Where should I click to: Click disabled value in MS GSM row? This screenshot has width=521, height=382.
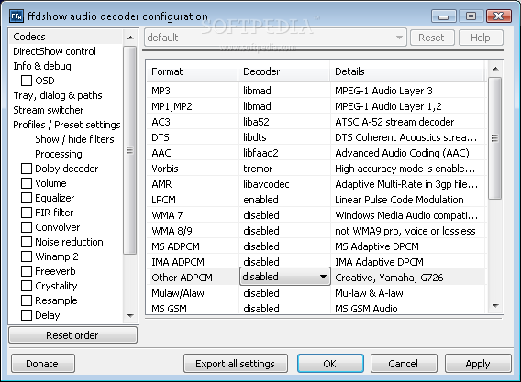point(261,309)
